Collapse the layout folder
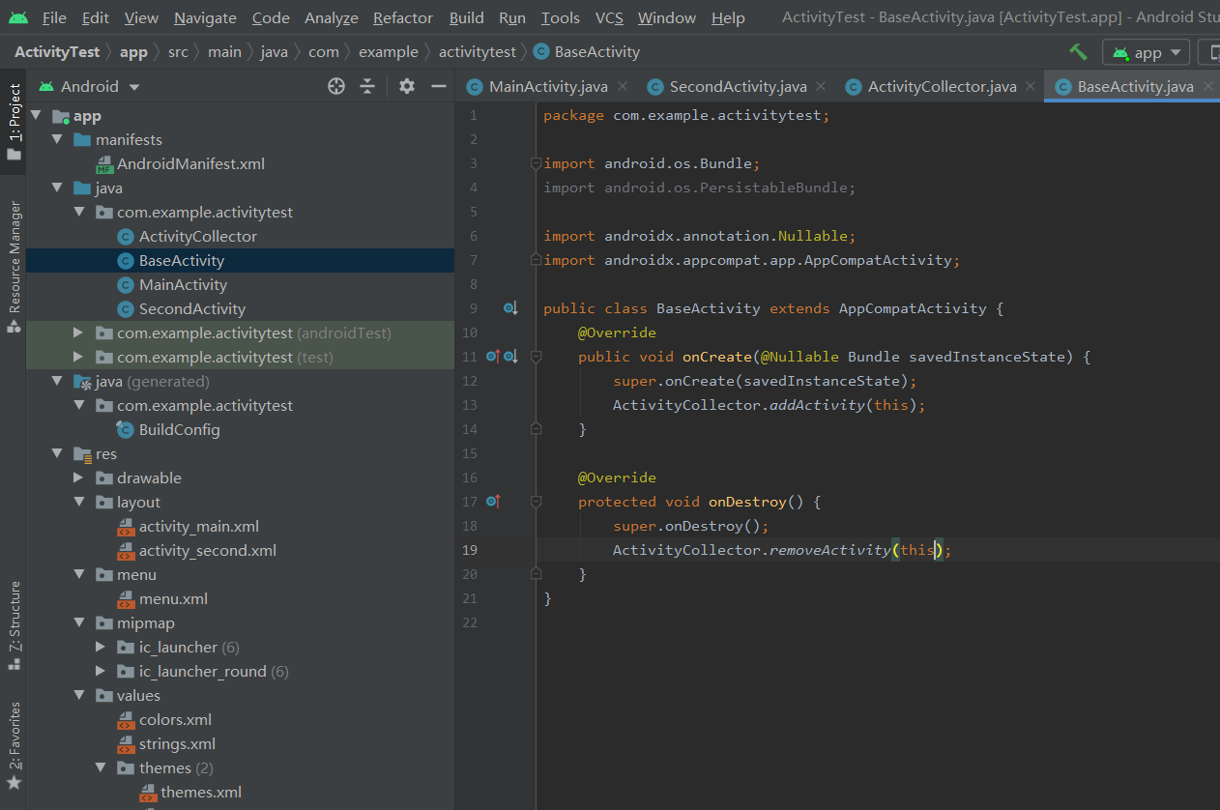1220x810 pixels. pyautogui.click(x=79, y=503)
